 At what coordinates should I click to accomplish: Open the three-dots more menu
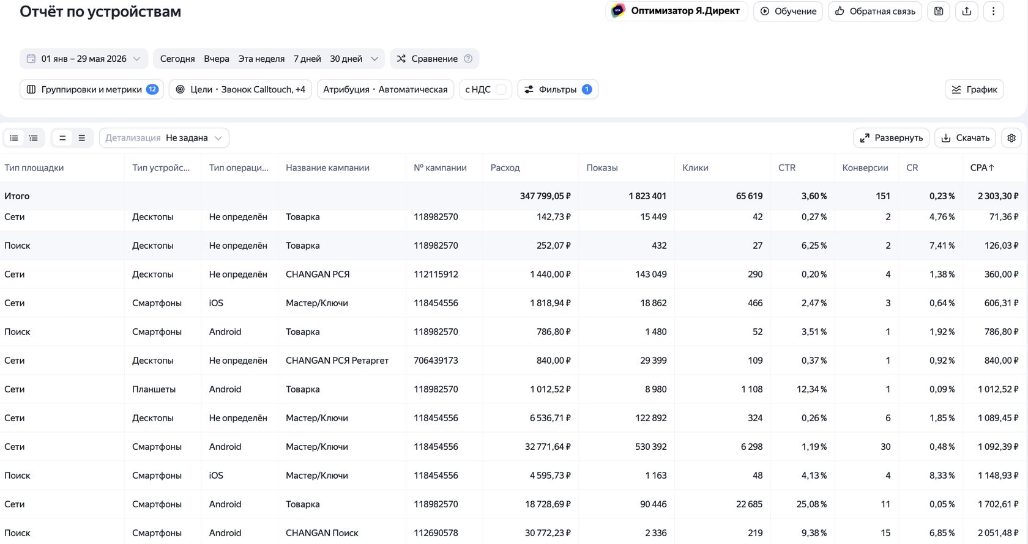pos(994,11)
